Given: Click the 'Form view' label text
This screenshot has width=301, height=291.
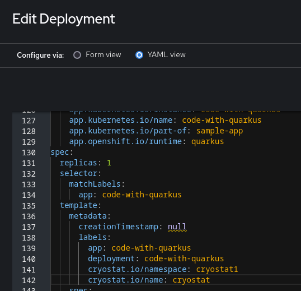Looking at the screenshot, I should [104, 55].
